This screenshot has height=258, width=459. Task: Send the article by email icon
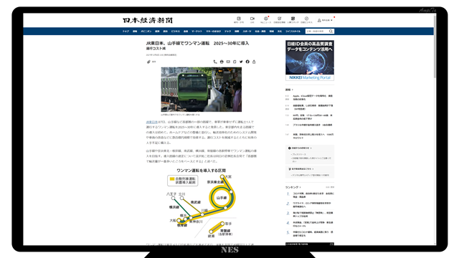pos(228,62)
